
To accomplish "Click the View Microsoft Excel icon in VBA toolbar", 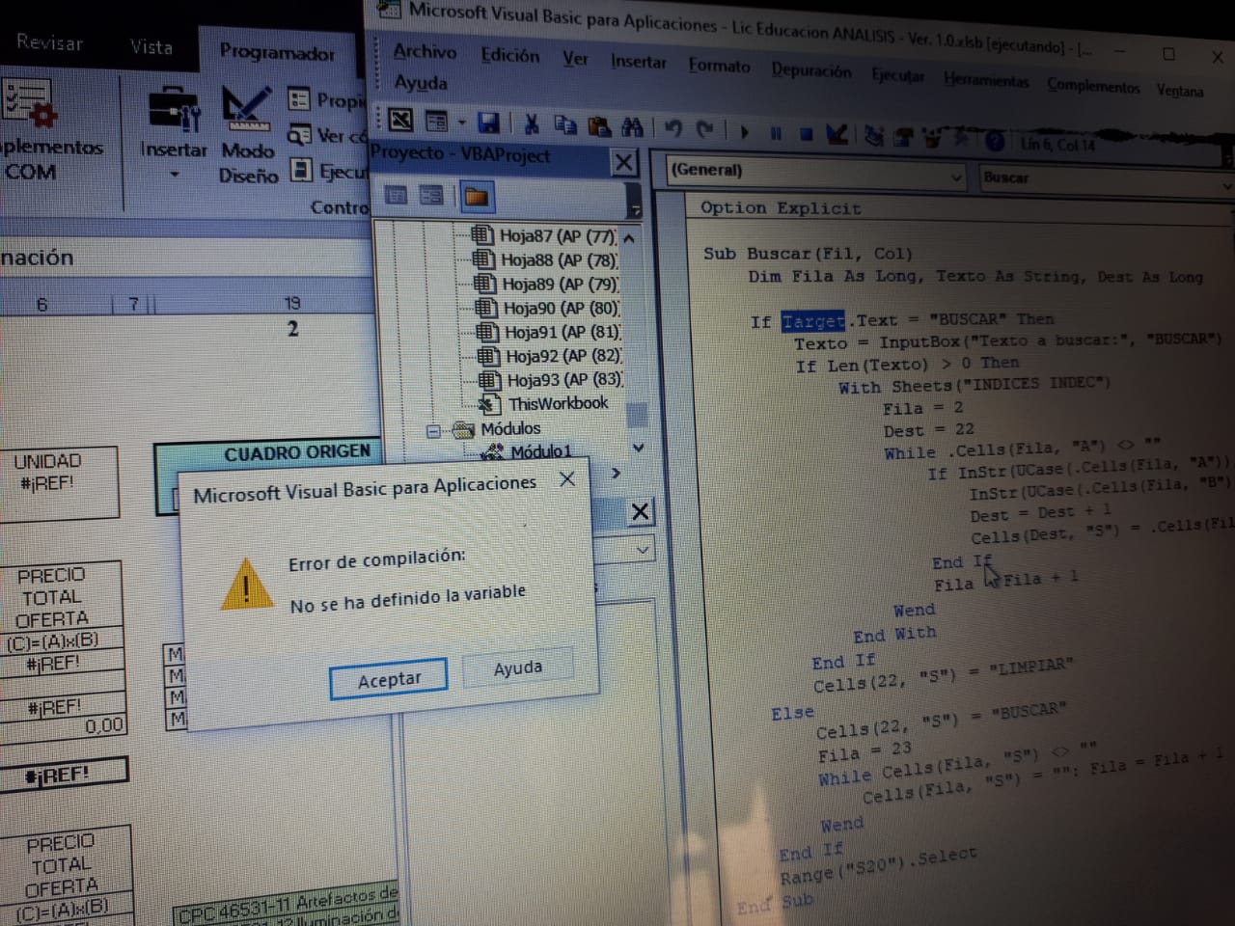I will (399, 120).
